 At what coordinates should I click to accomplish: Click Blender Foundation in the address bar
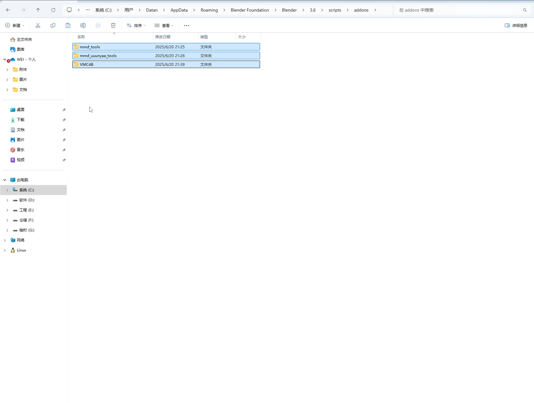250,10
